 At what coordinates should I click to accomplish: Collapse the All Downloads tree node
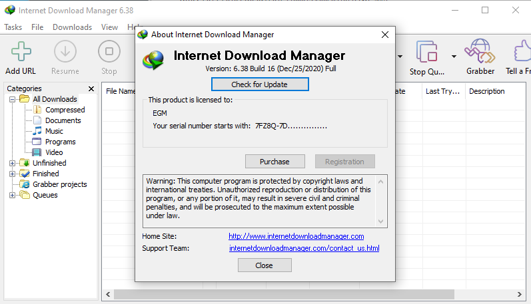[12, 99]
